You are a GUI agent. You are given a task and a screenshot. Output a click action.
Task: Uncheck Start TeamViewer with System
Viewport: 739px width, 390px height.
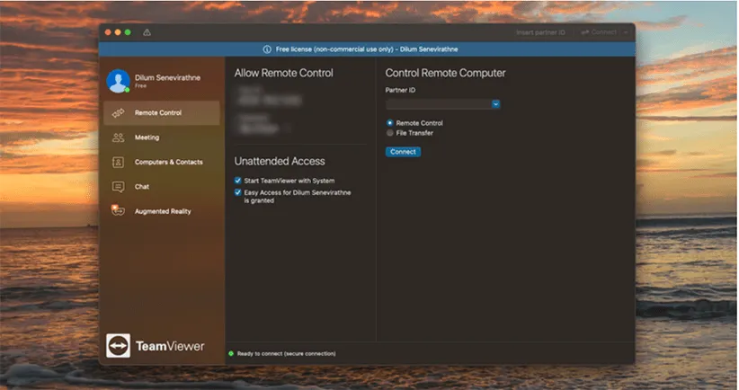(237, 181)
